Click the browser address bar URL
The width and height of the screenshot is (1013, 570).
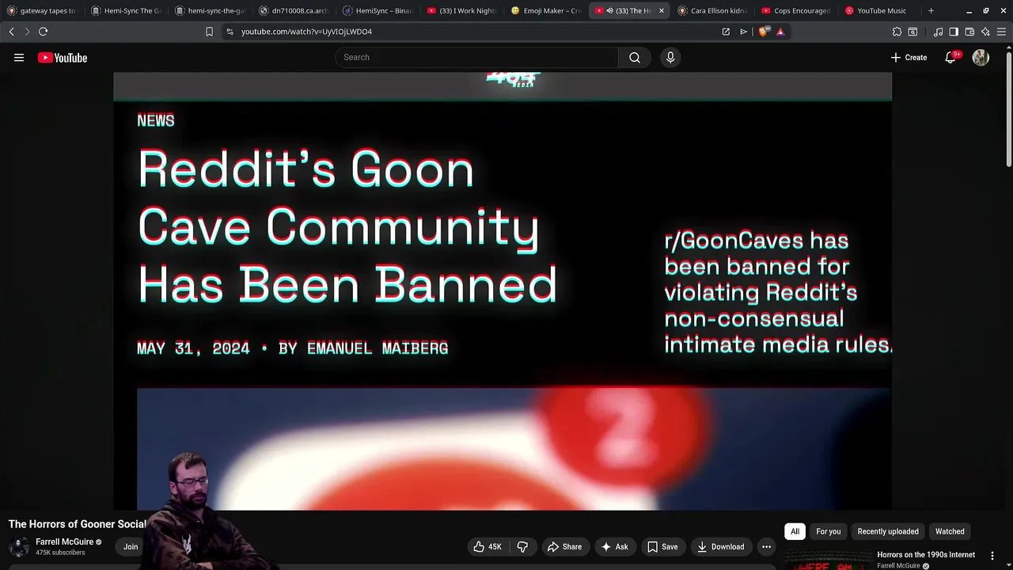[x=306, y=32]
